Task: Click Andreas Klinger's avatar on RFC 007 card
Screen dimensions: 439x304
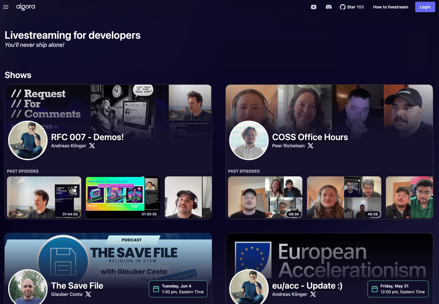Action: pyautogui.click(x=28, y=140)
